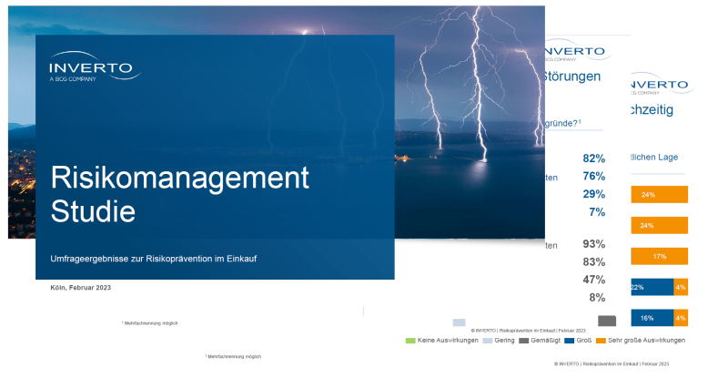The image size is (728, 378).
Task: Click the gray 'Gemäßigt' legend swatch
Action: coord(524,341)
